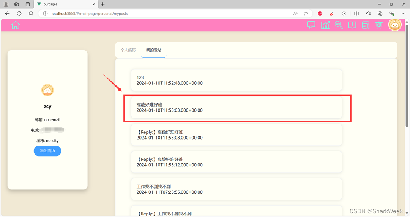Click the 城市: no_city text
410x217 pixels.
[47, 141]
